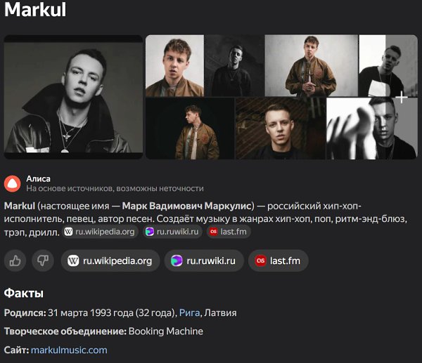Viewport: 422px width, 363px height.
Task: Click the Markul page title
Action: tap(35, 9)
